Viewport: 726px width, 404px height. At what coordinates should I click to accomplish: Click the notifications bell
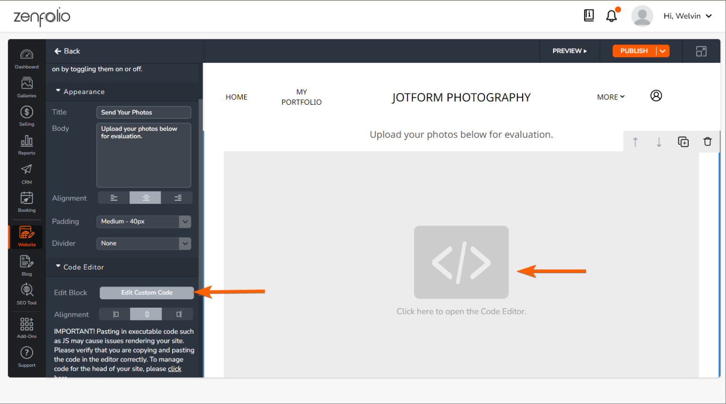pos(611,15)
